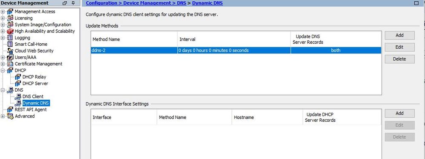425x159 pixels.
Task: Click the Cloud Web Security icon
Action: (10, 51)
